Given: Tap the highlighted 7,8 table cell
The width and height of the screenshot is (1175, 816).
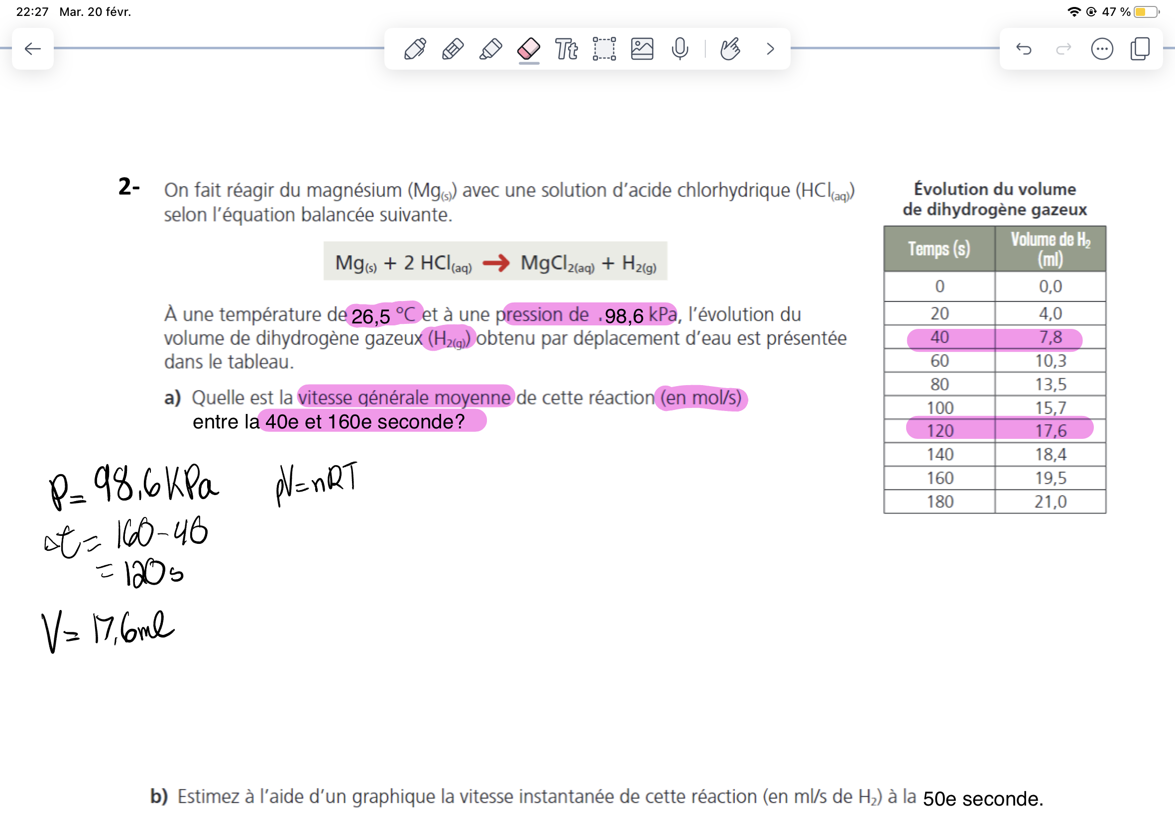Looking at the screenshot, I should [x=1050, y=337].
